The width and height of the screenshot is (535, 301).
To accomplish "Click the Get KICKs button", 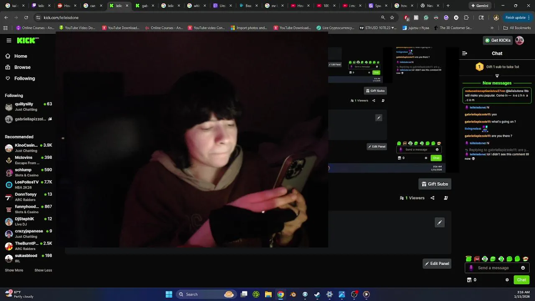I will tap(498, 41).
